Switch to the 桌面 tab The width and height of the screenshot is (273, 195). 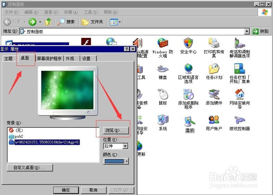[x=25, y=58]
